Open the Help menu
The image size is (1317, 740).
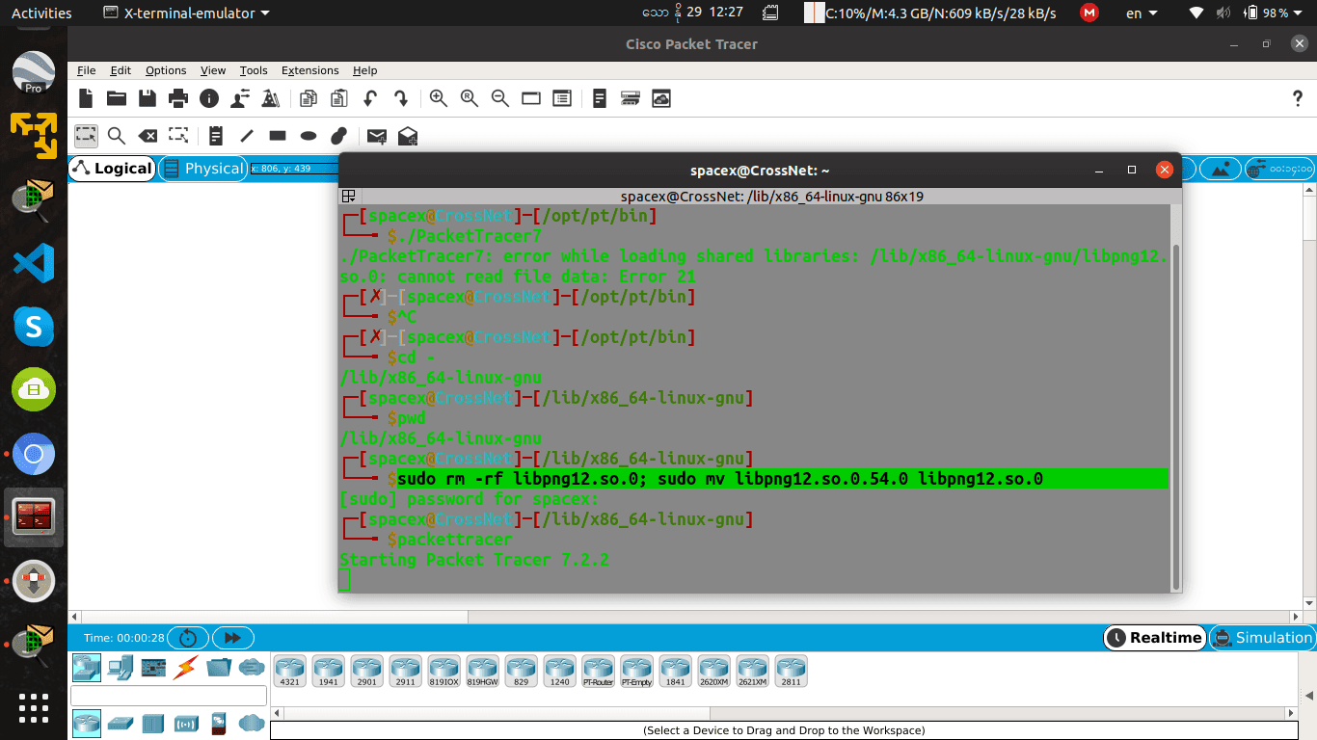coord(364,70)
